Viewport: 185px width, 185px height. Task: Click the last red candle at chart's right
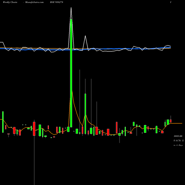[x=171, y=121]
